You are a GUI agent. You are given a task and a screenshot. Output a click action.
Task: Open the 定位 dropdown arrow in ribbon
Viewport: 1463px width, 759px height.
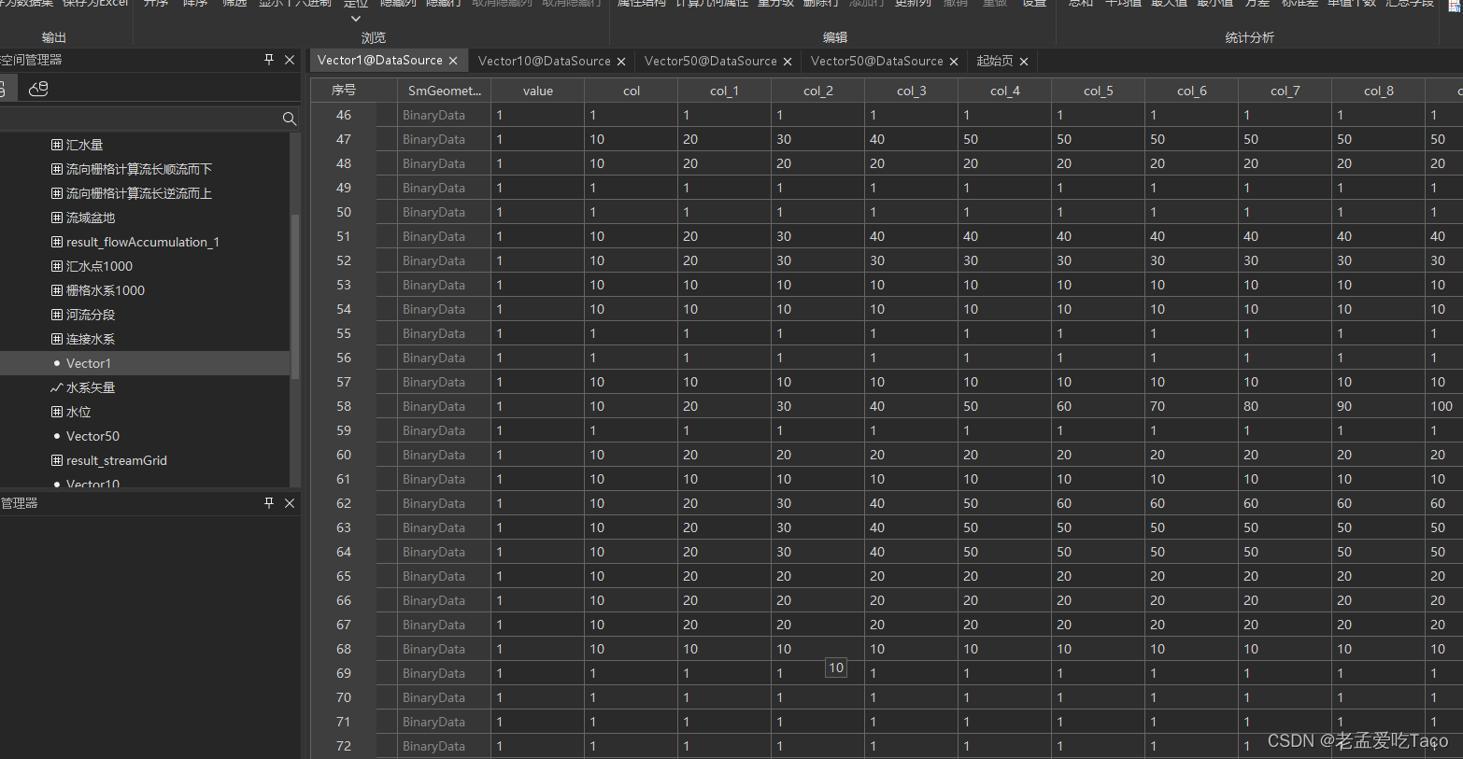tap(355, 19)
